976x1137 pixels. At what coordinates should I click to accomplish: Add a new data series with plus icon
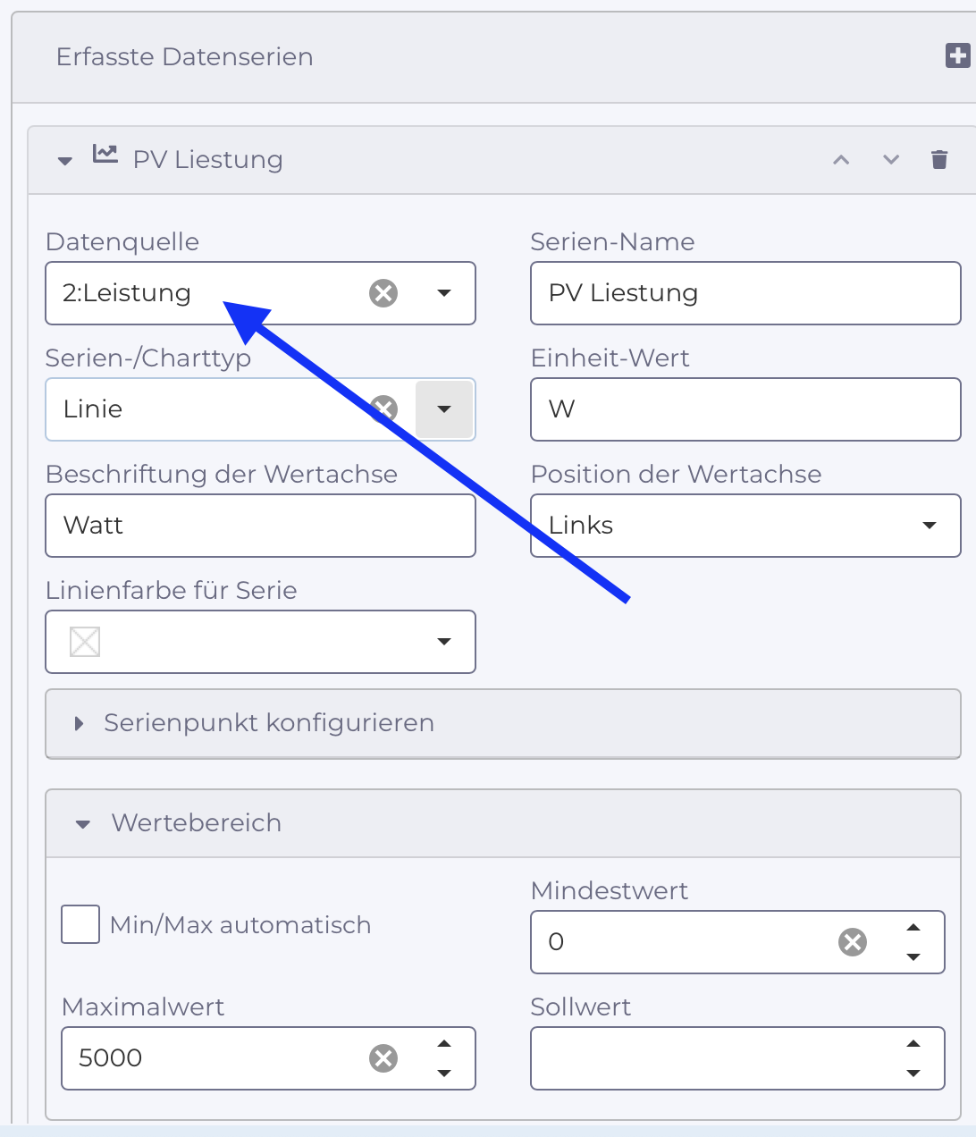(957, 55)
